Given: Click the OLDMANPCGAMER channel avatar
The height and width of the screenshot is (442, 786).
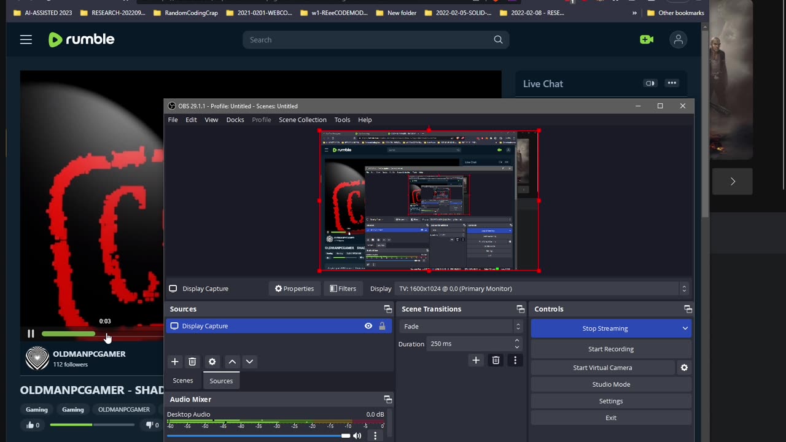Looking at the screenshot, I should pyautogui.click(x=37, y=359).
